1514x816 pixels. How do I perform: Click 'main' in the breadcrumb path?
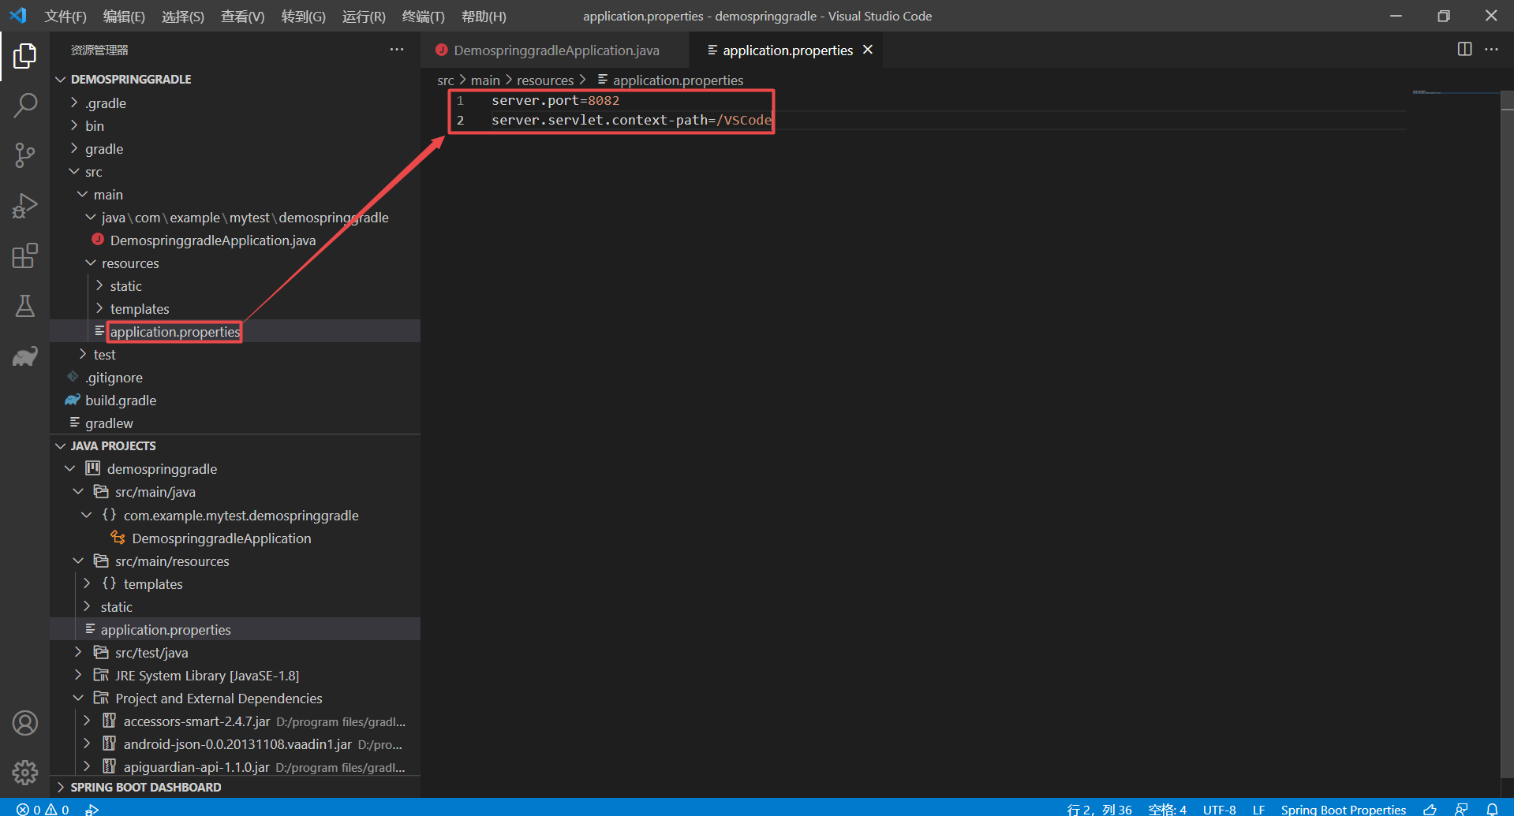485,80
